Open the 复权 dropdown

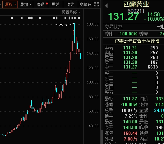[x=10, y=4]
